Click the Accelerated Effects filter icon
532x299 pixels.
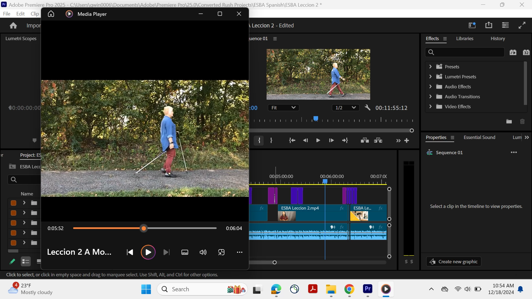pyautogui.click(x=513, y=52)
